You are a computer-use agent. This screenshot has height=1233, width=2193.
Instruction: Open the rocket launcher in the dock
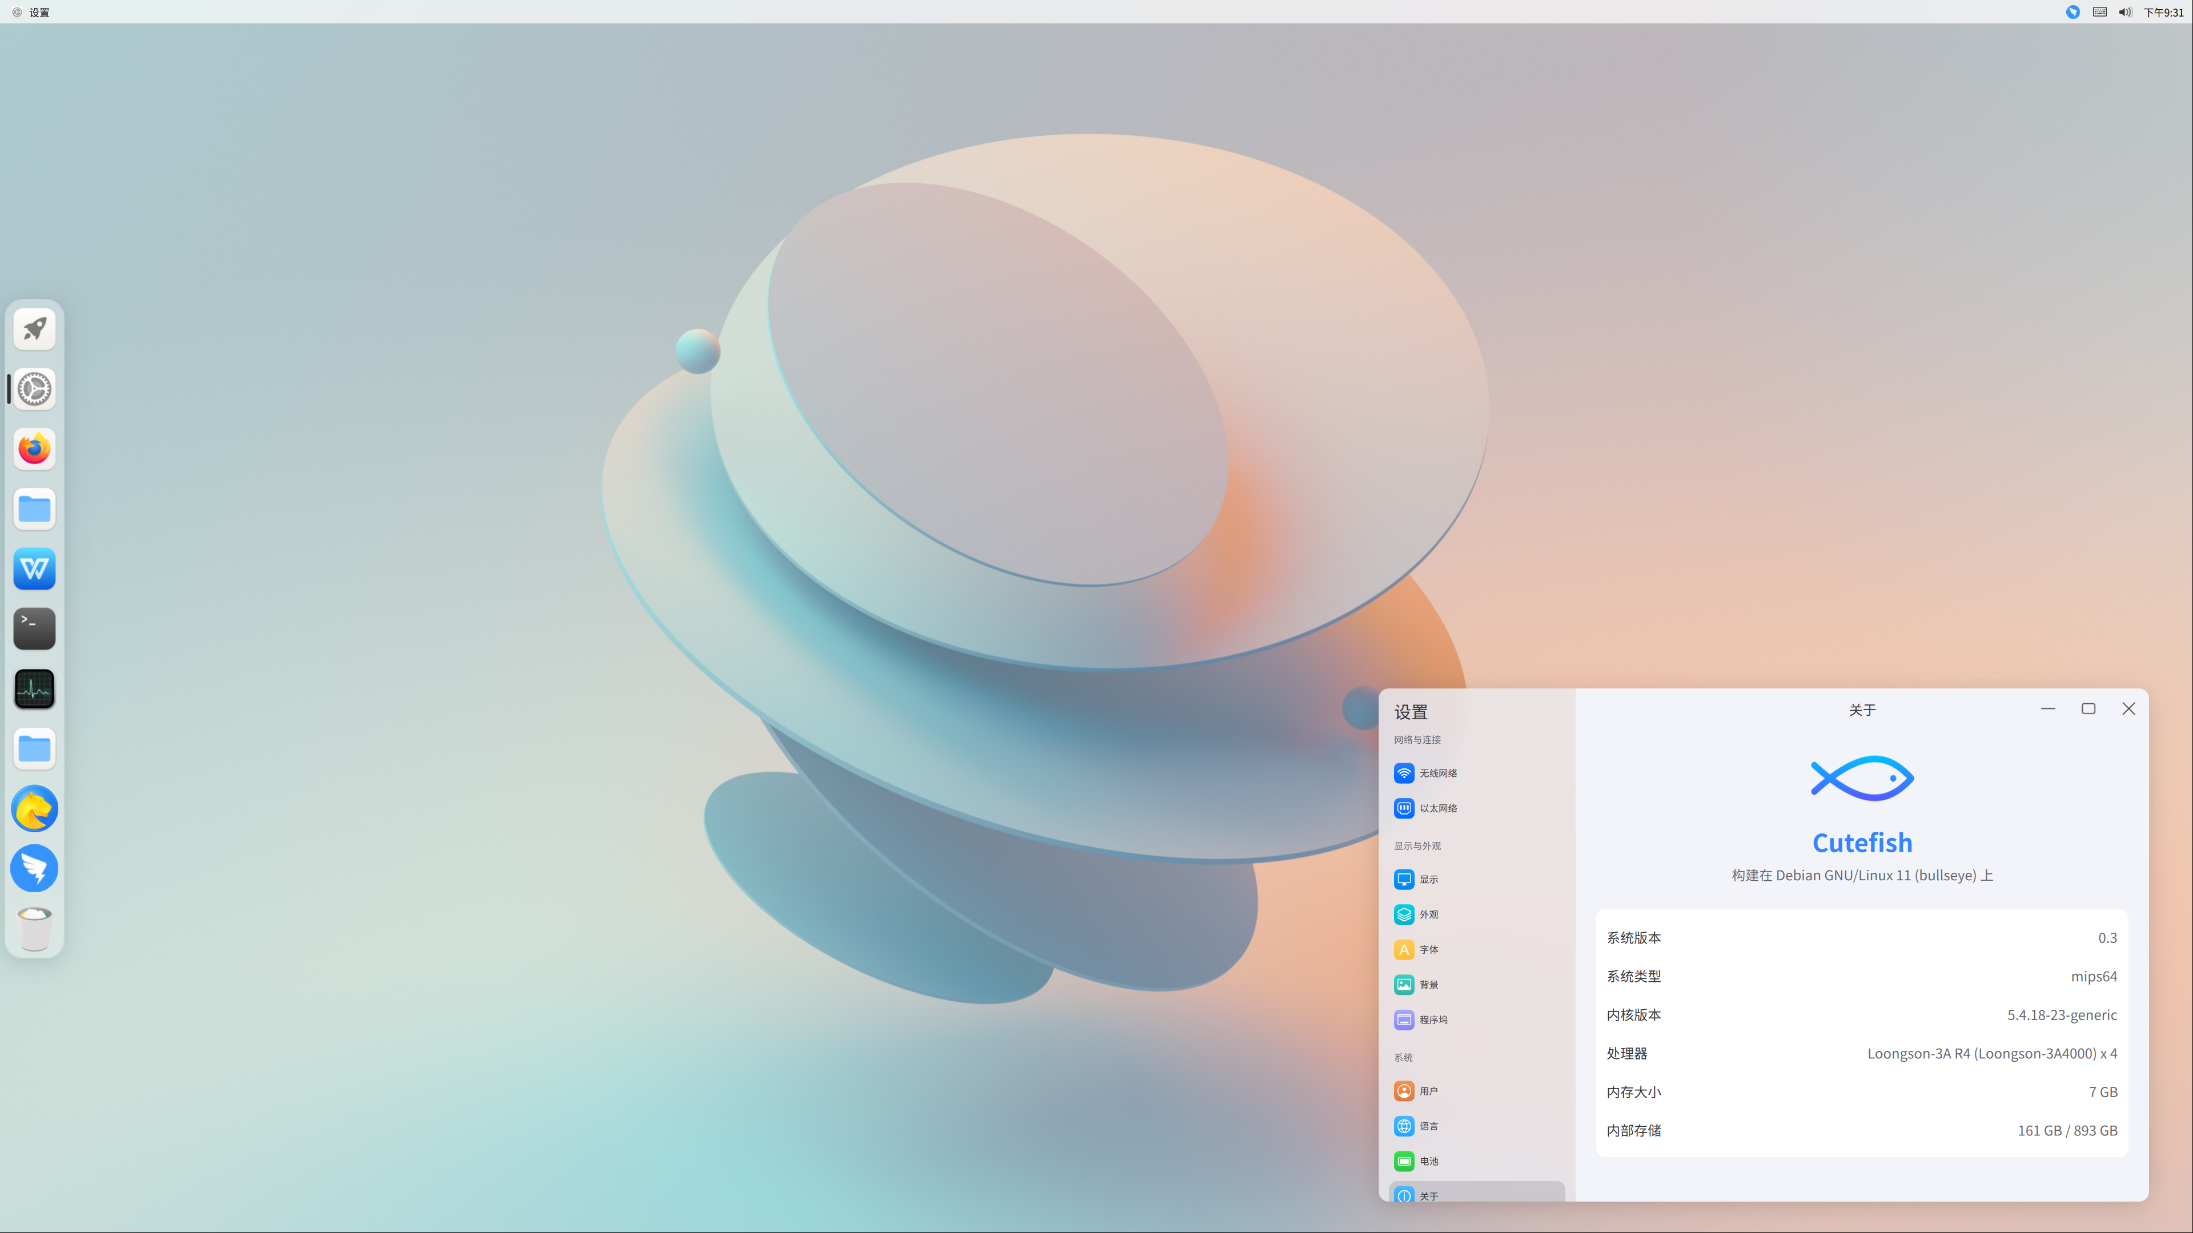[x=34, y=329]
